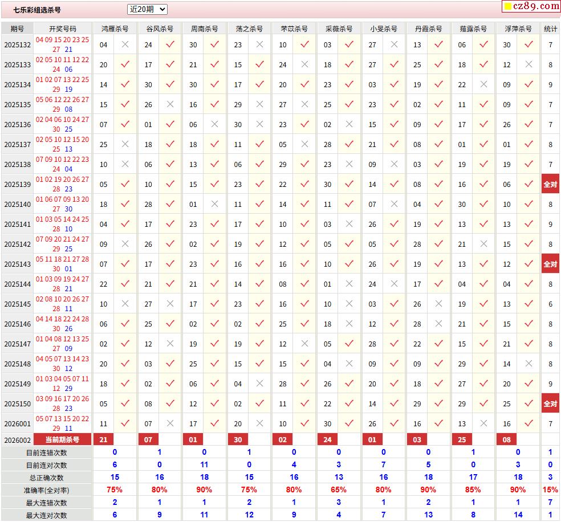Click the red 21 number under 鸿雁杀号
This screenshot has height=522, width=561.
click(x=103, y=439)
